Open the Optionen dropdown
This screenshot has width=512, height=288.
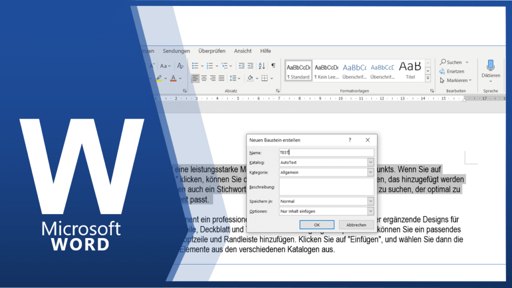pos(370,211)
